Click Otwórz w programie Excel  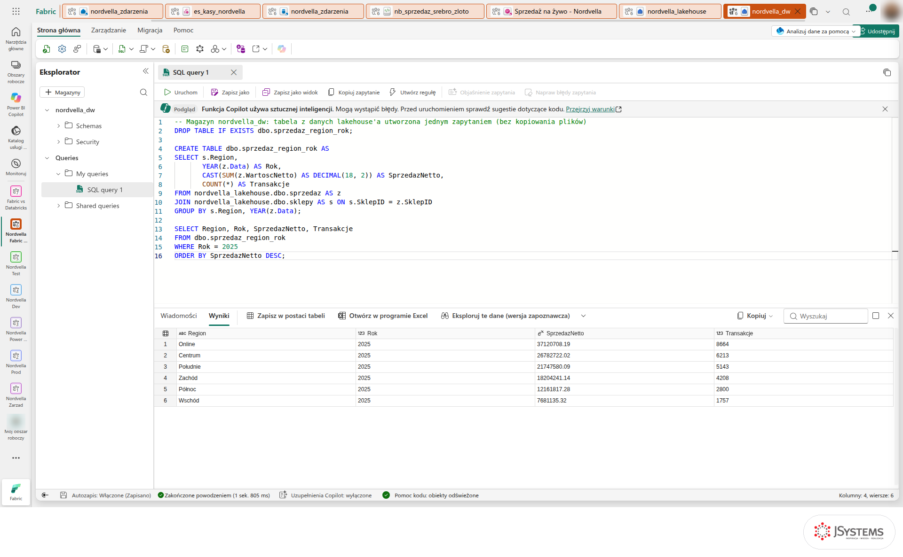[383, 316]
